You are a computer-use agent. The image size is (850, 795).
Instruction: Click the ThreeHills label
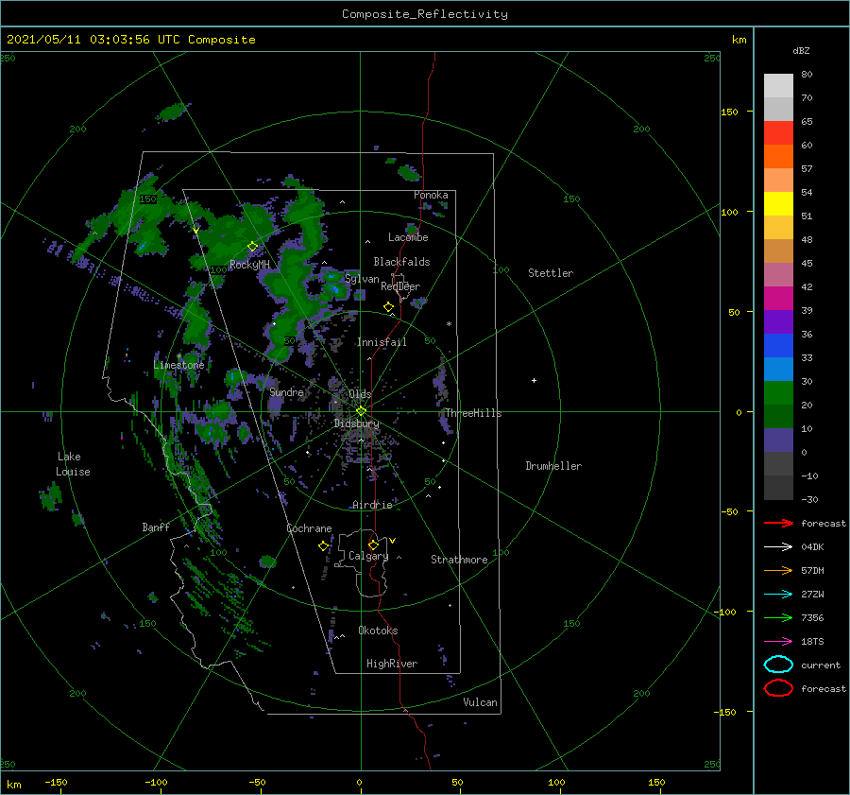[x=473, y=413]
